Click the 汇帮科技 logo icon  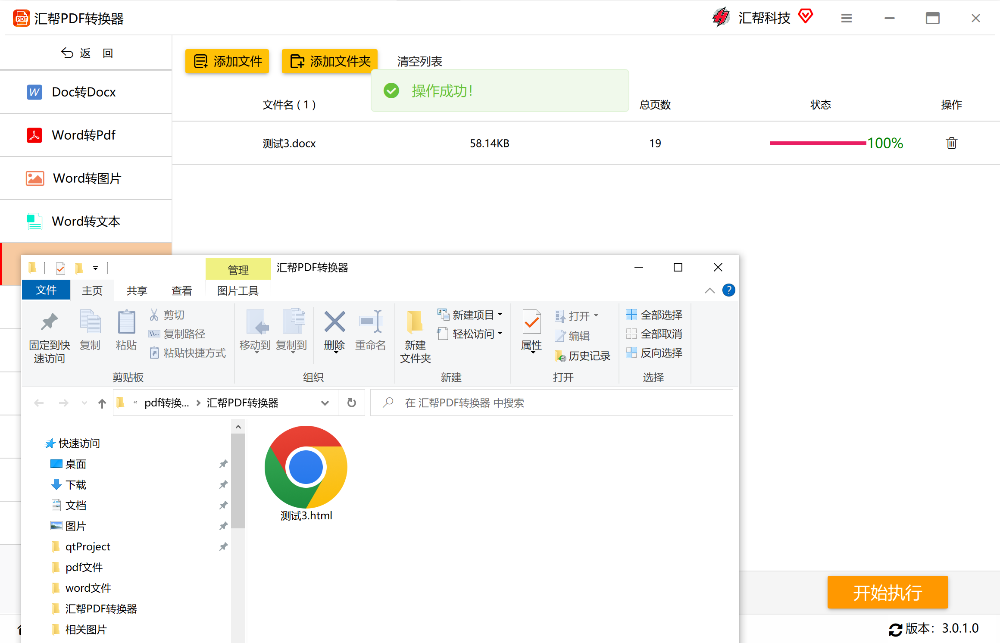[721, 18]
